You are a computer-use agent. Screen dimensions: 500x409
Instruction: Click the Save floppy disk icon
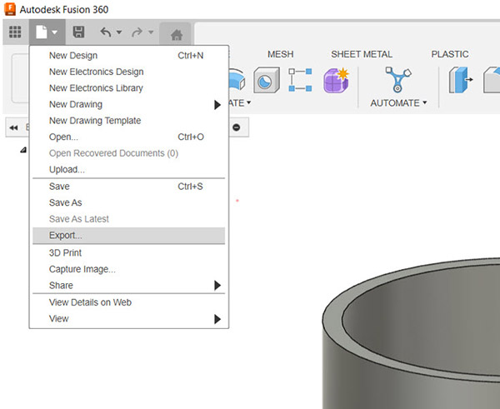(78, 32)
